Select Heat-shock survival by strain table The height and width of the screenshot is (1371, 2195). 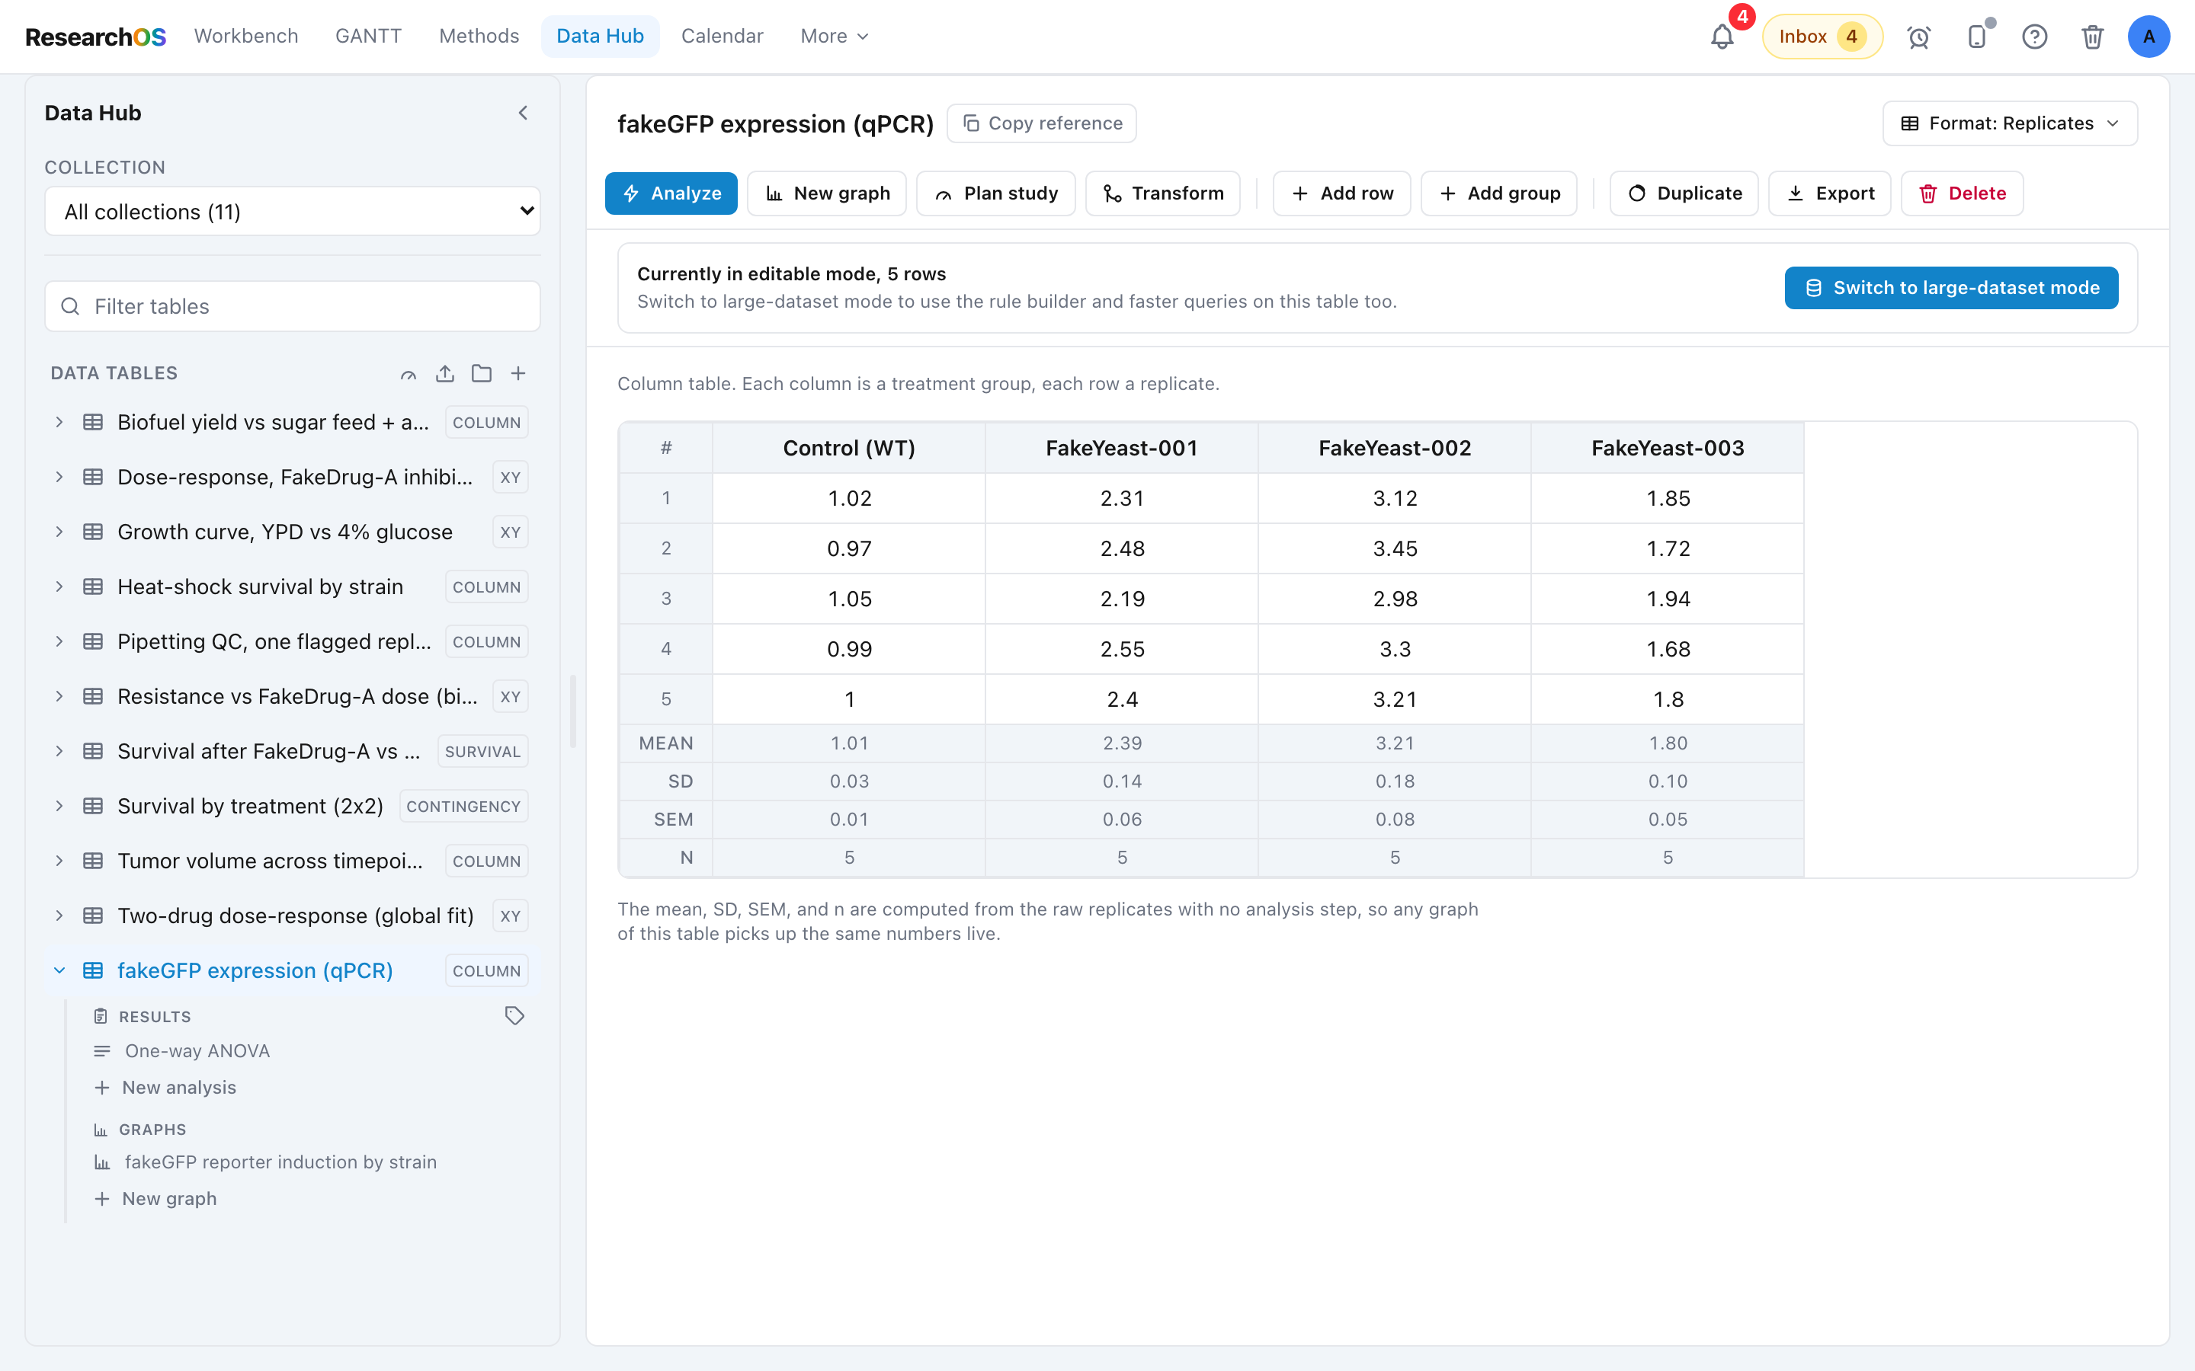point(259,586)
